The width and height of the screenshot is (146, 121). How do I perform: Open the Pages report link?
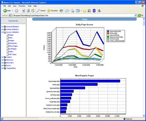11,35
